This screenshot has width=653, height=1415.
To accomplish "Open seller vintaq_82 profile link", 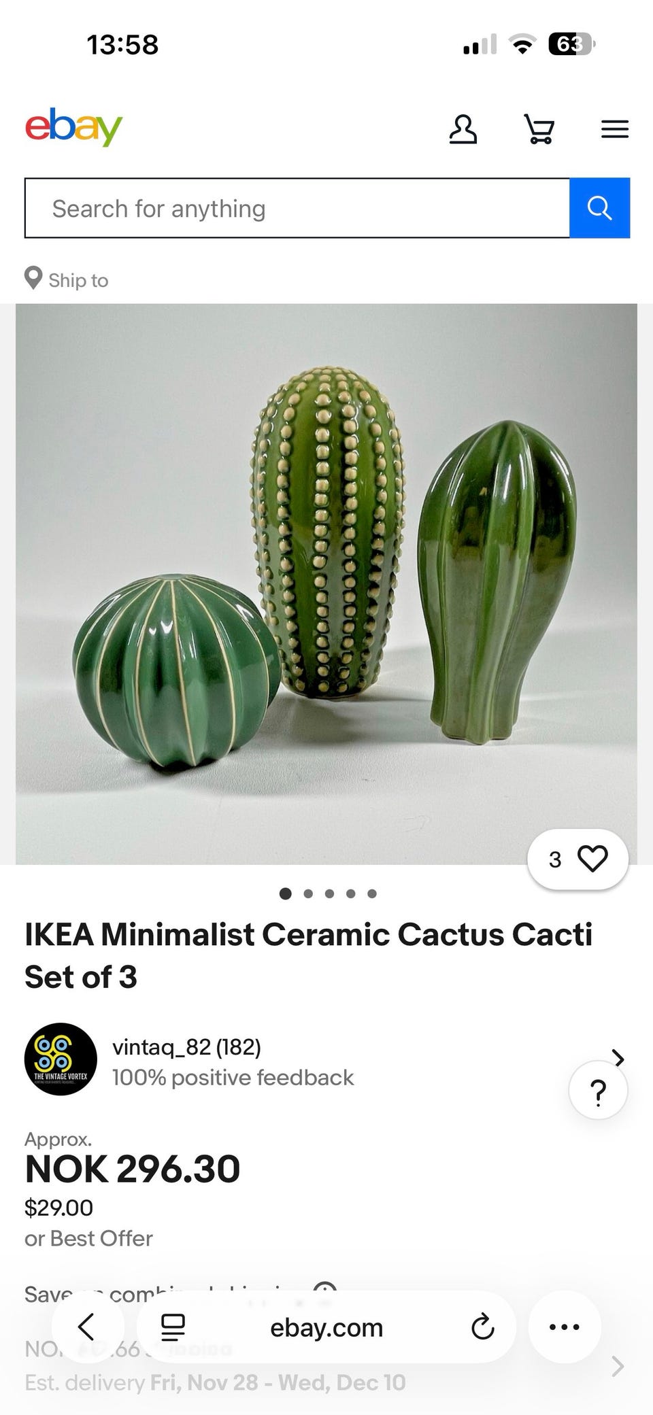I will coord(186,1046).
